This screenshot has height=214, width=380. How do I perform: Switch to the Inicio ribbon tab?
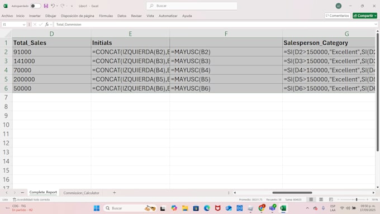tap(20, 16)
